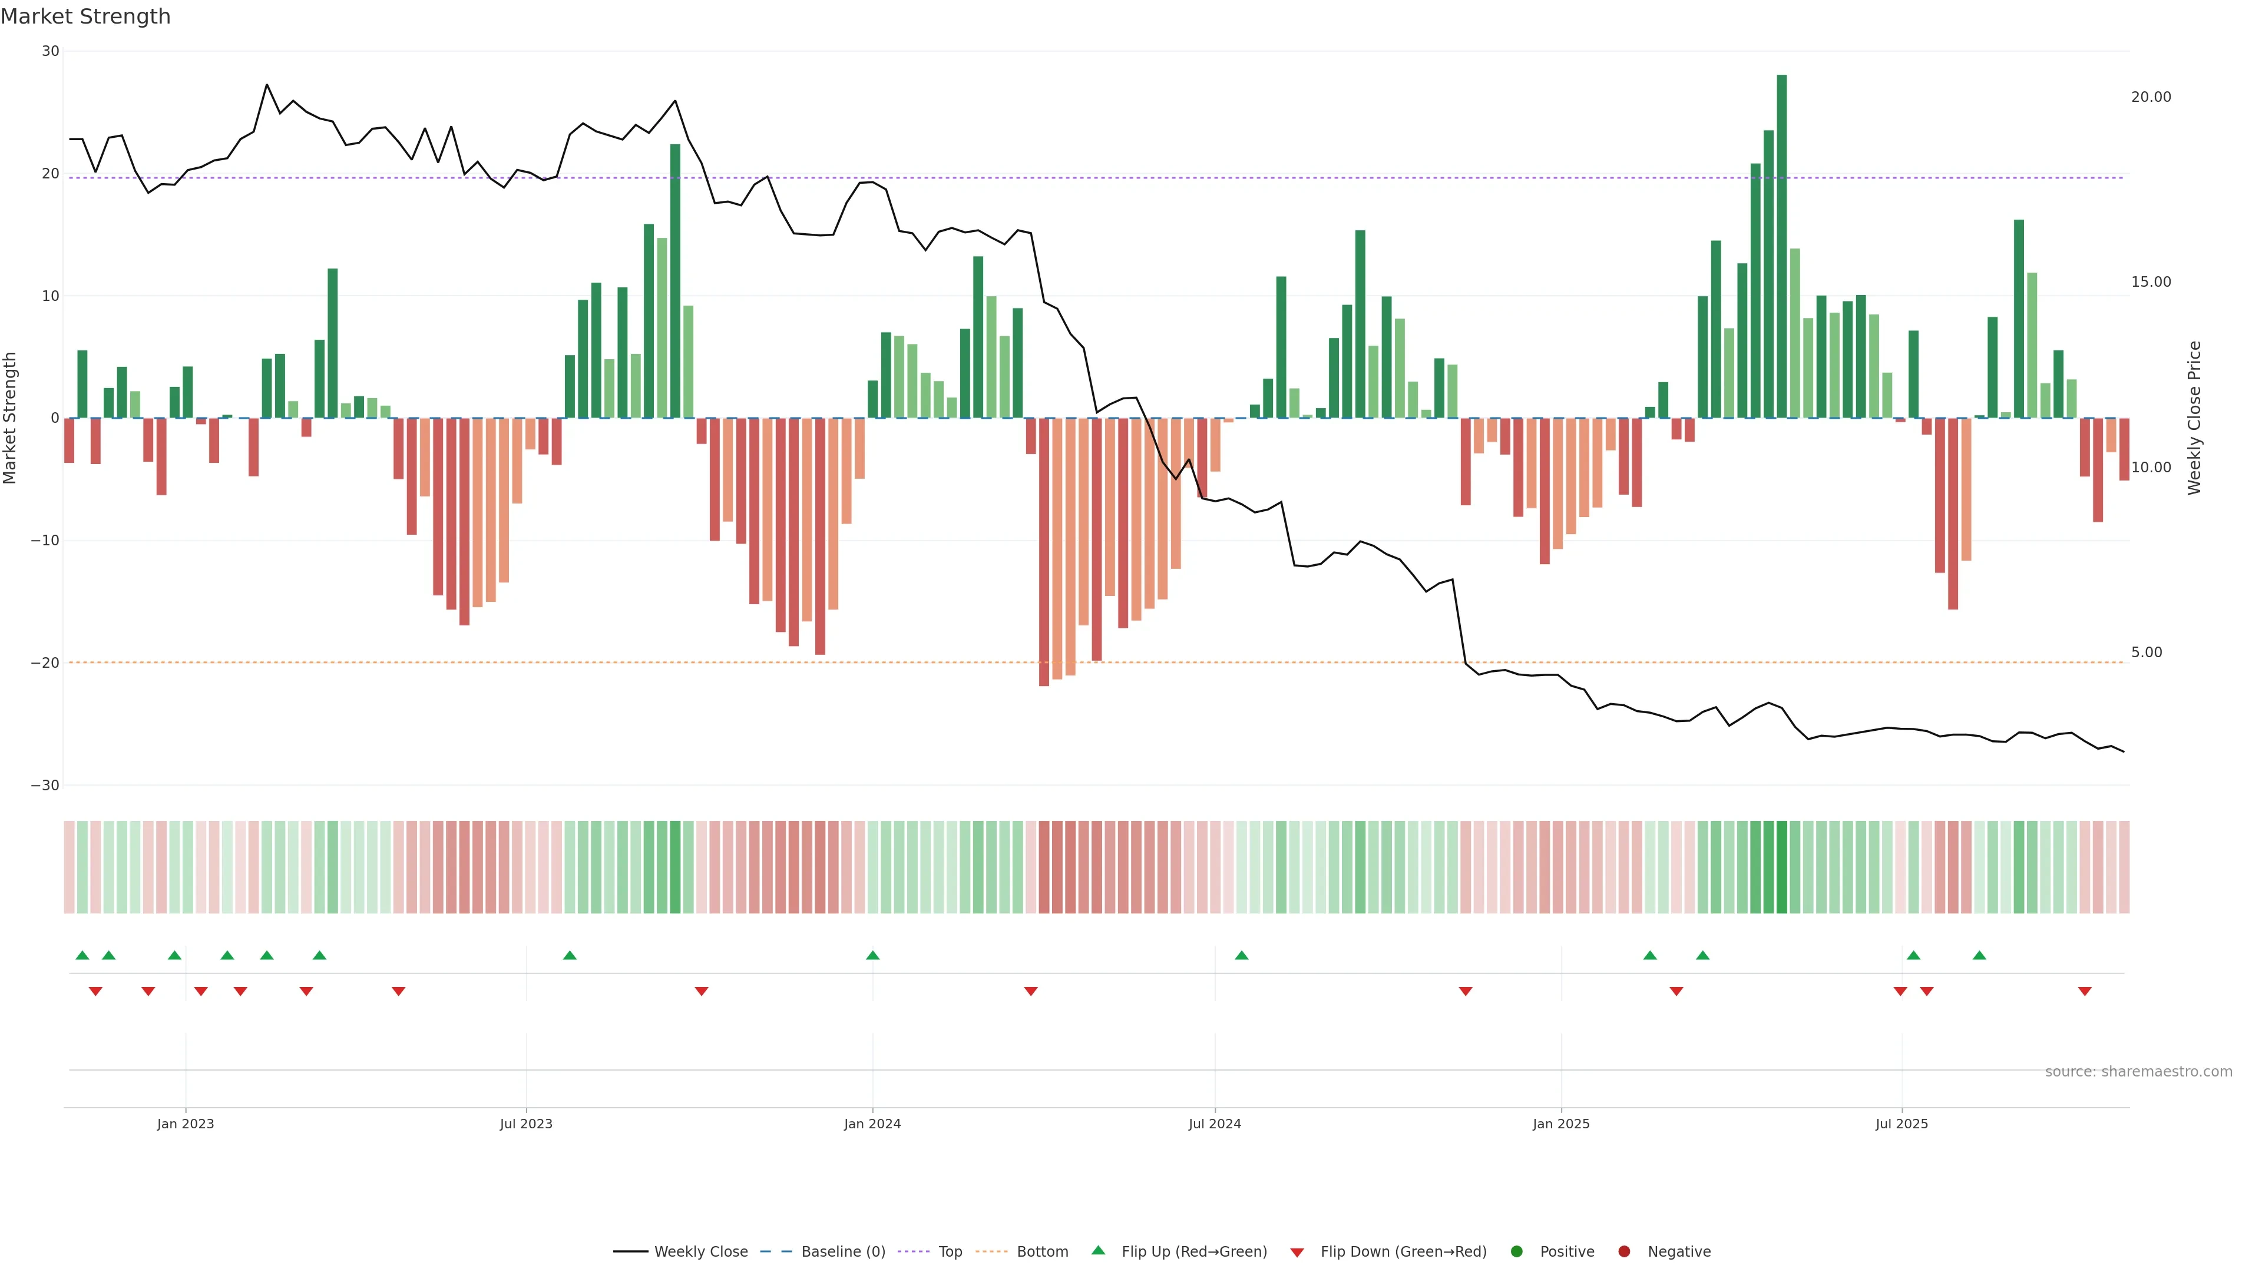Select the tallest green bar near 28
This screenshot has height=1272, width=2262.
[1782, 246]
